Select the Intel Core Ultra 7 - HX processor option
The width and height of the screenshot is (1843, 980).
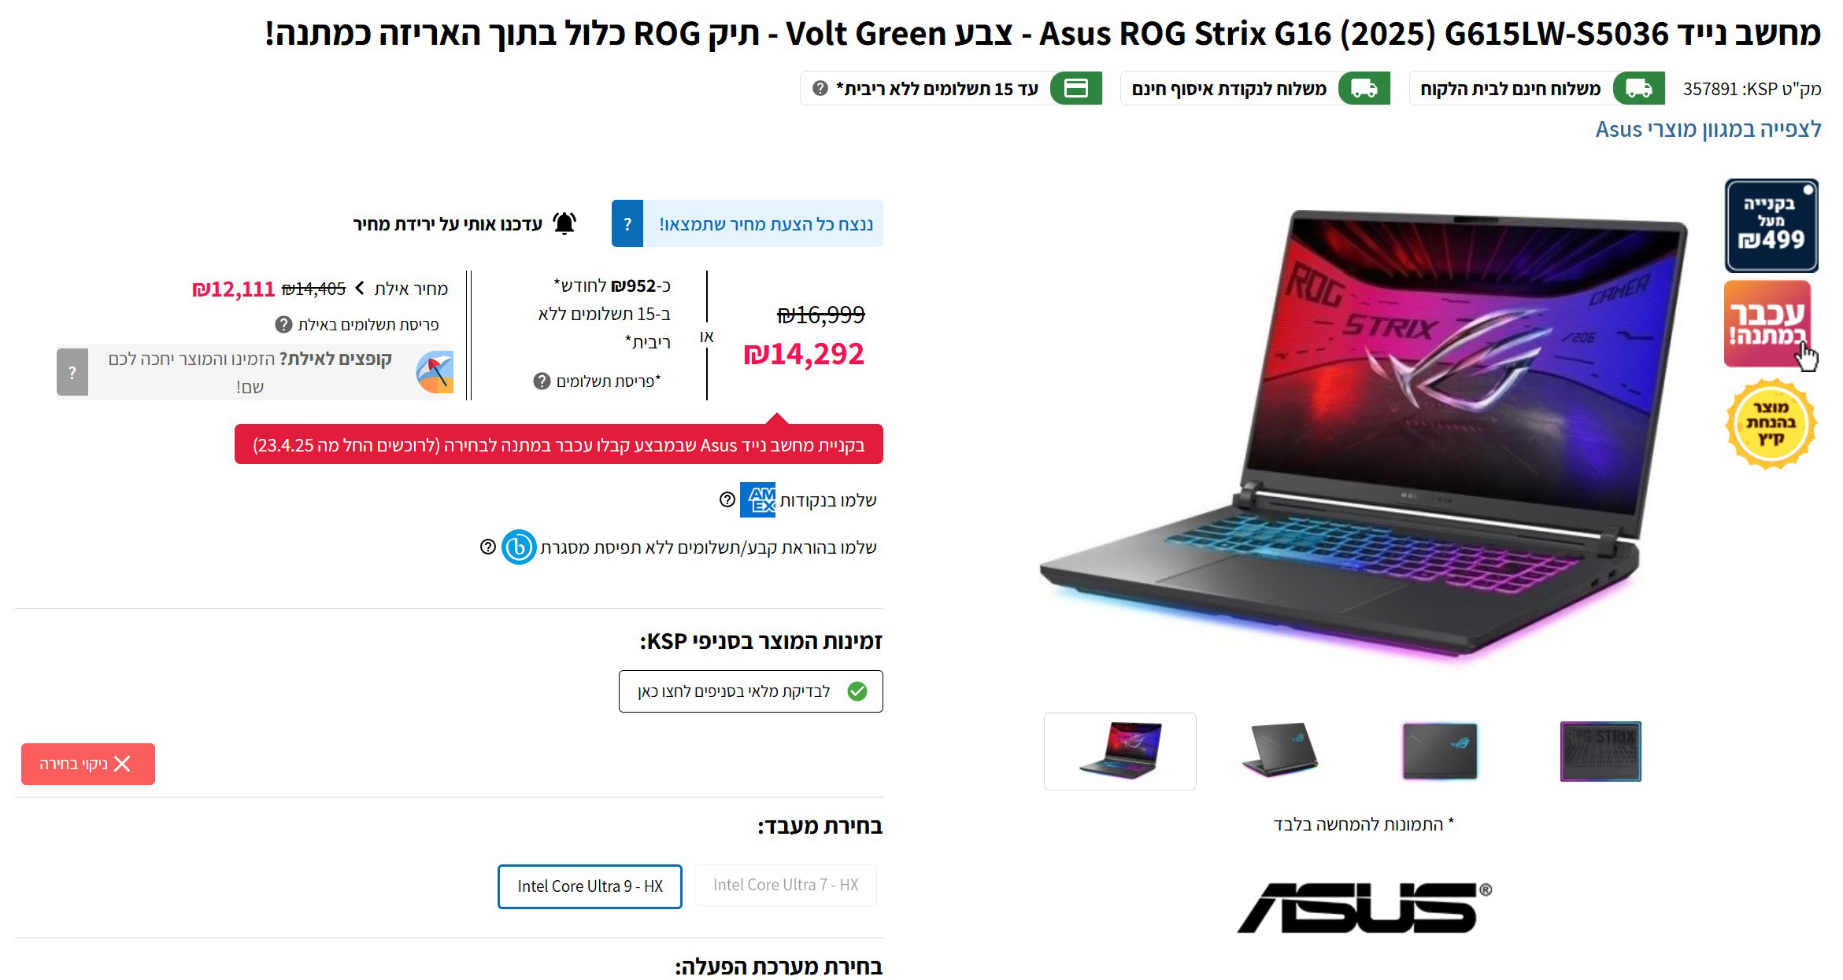(785, 885)
